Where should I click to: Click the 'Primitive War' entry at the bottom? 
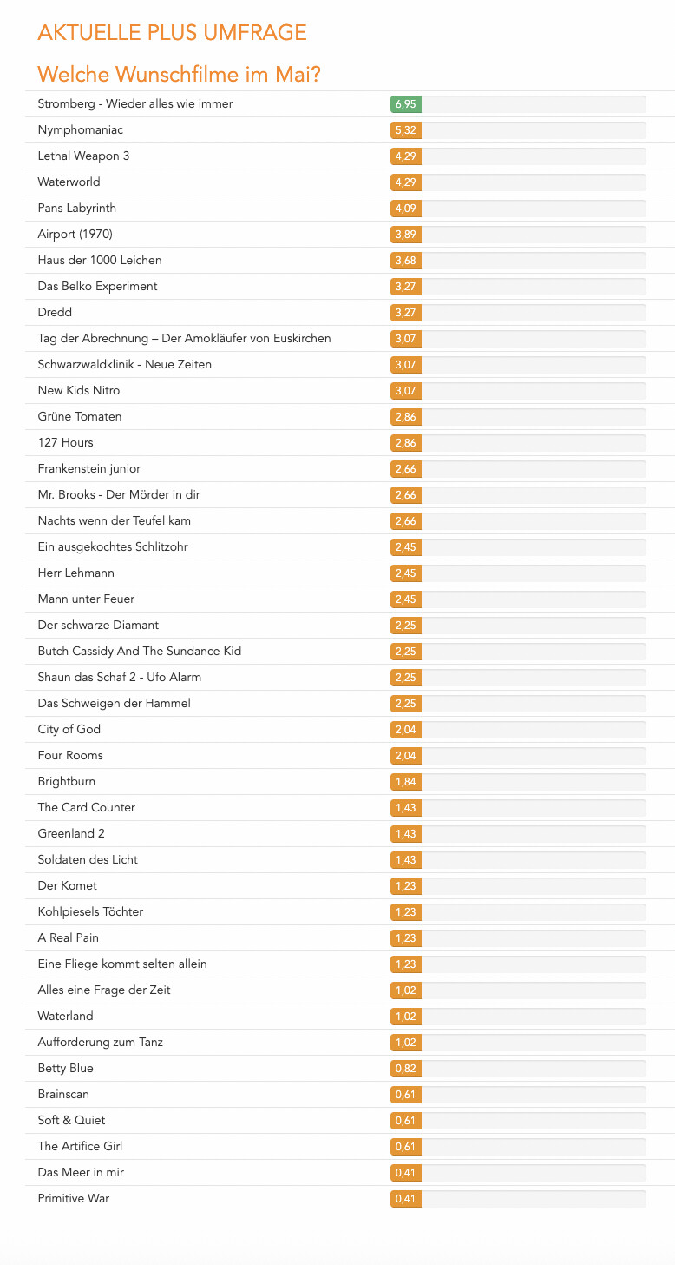[x=73, y=1199]
